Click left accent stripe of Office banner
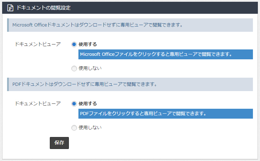Screen dimensions: 260x161 click(8, 25)
